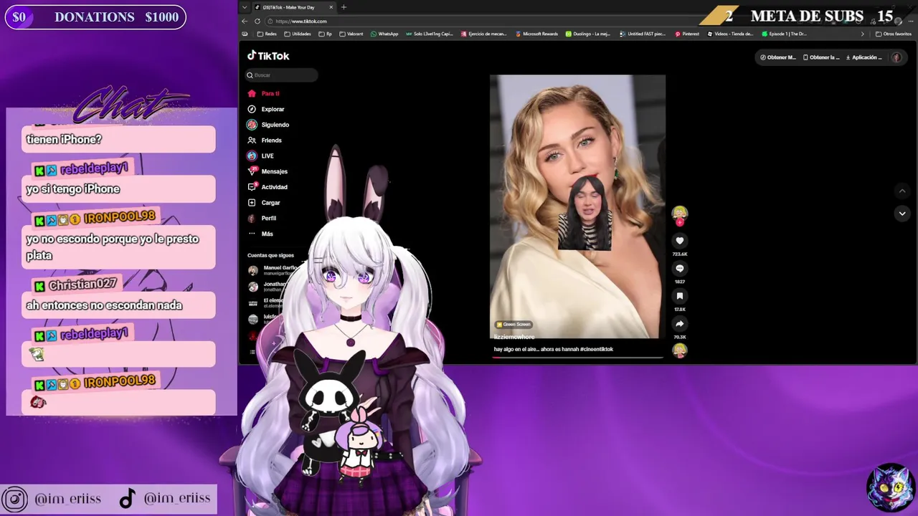The height and width of the screenshot is (516, 918).
Task: Open the Cargar upload page
Action: coord(264,203)
